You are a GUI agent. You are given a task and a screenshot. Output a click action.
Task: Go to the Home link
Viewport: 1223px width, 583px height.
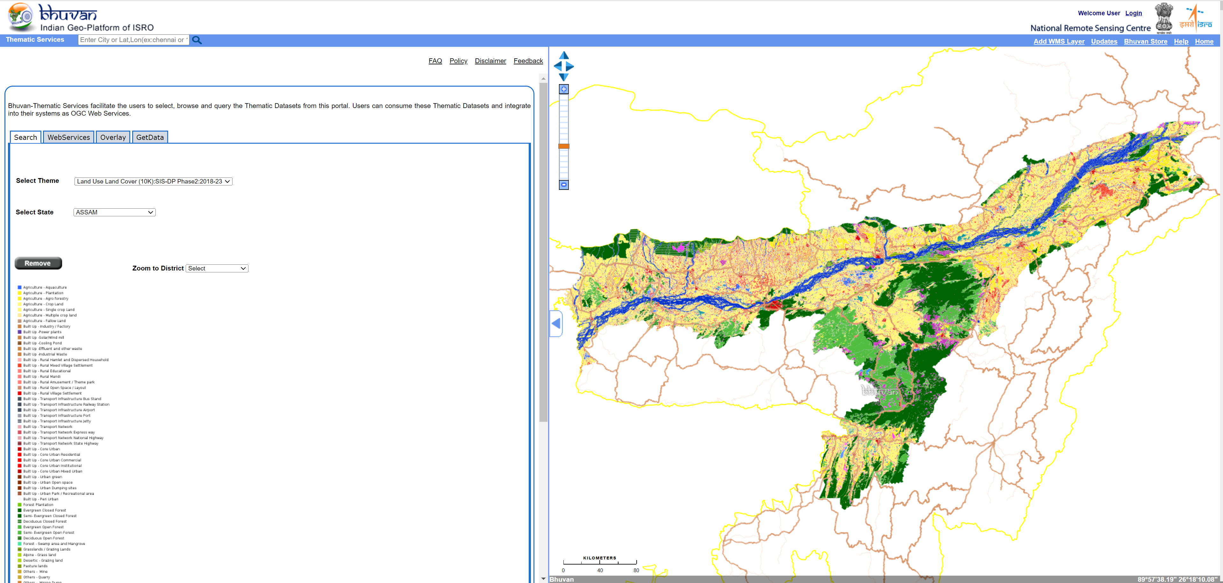pyautogui.click(x=1204, y=41)
